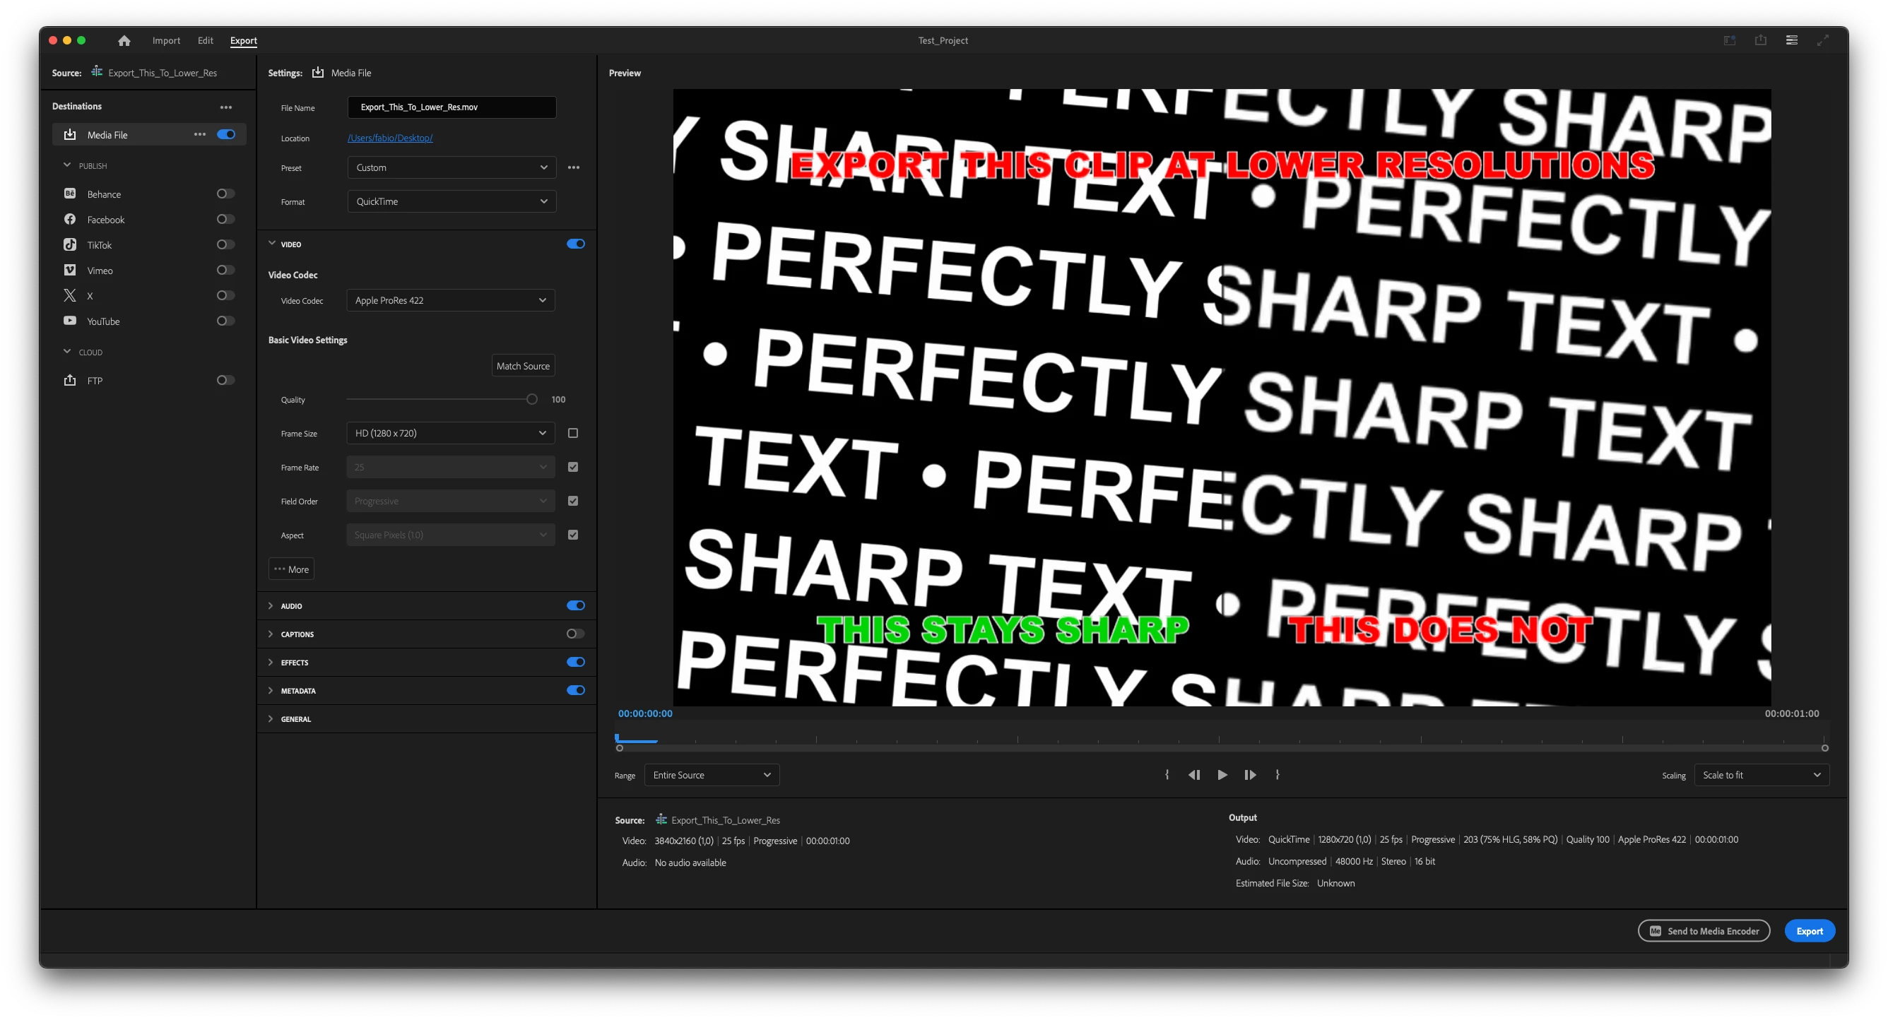
Task: Switch to the Import tab
Action: 166,40
